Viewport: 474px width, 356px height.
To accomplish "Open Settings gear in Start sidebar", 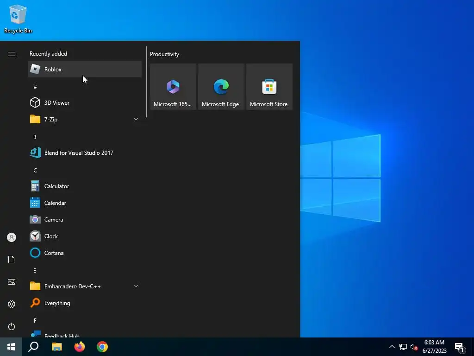I will point(12,304).
